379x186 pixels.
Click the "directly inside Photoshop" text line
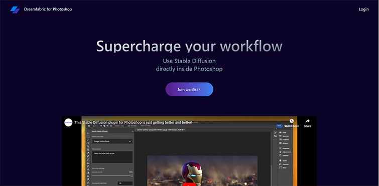[x=189, y=69]
